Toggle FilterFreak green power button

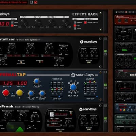(105, 118)
